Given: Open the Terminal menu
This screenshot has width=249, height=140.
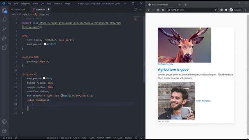Looking at the screenshot, I should 58,3.
